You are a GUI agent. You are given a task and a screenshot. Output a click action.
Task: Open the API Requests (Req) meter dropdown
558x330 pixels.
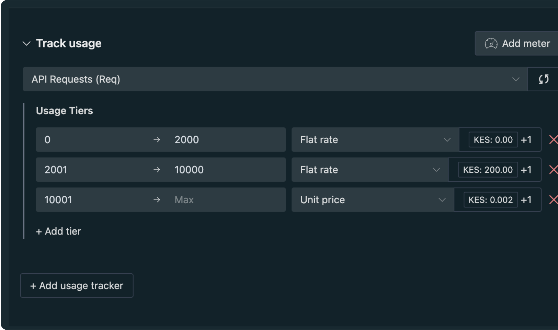pos(275,79)
